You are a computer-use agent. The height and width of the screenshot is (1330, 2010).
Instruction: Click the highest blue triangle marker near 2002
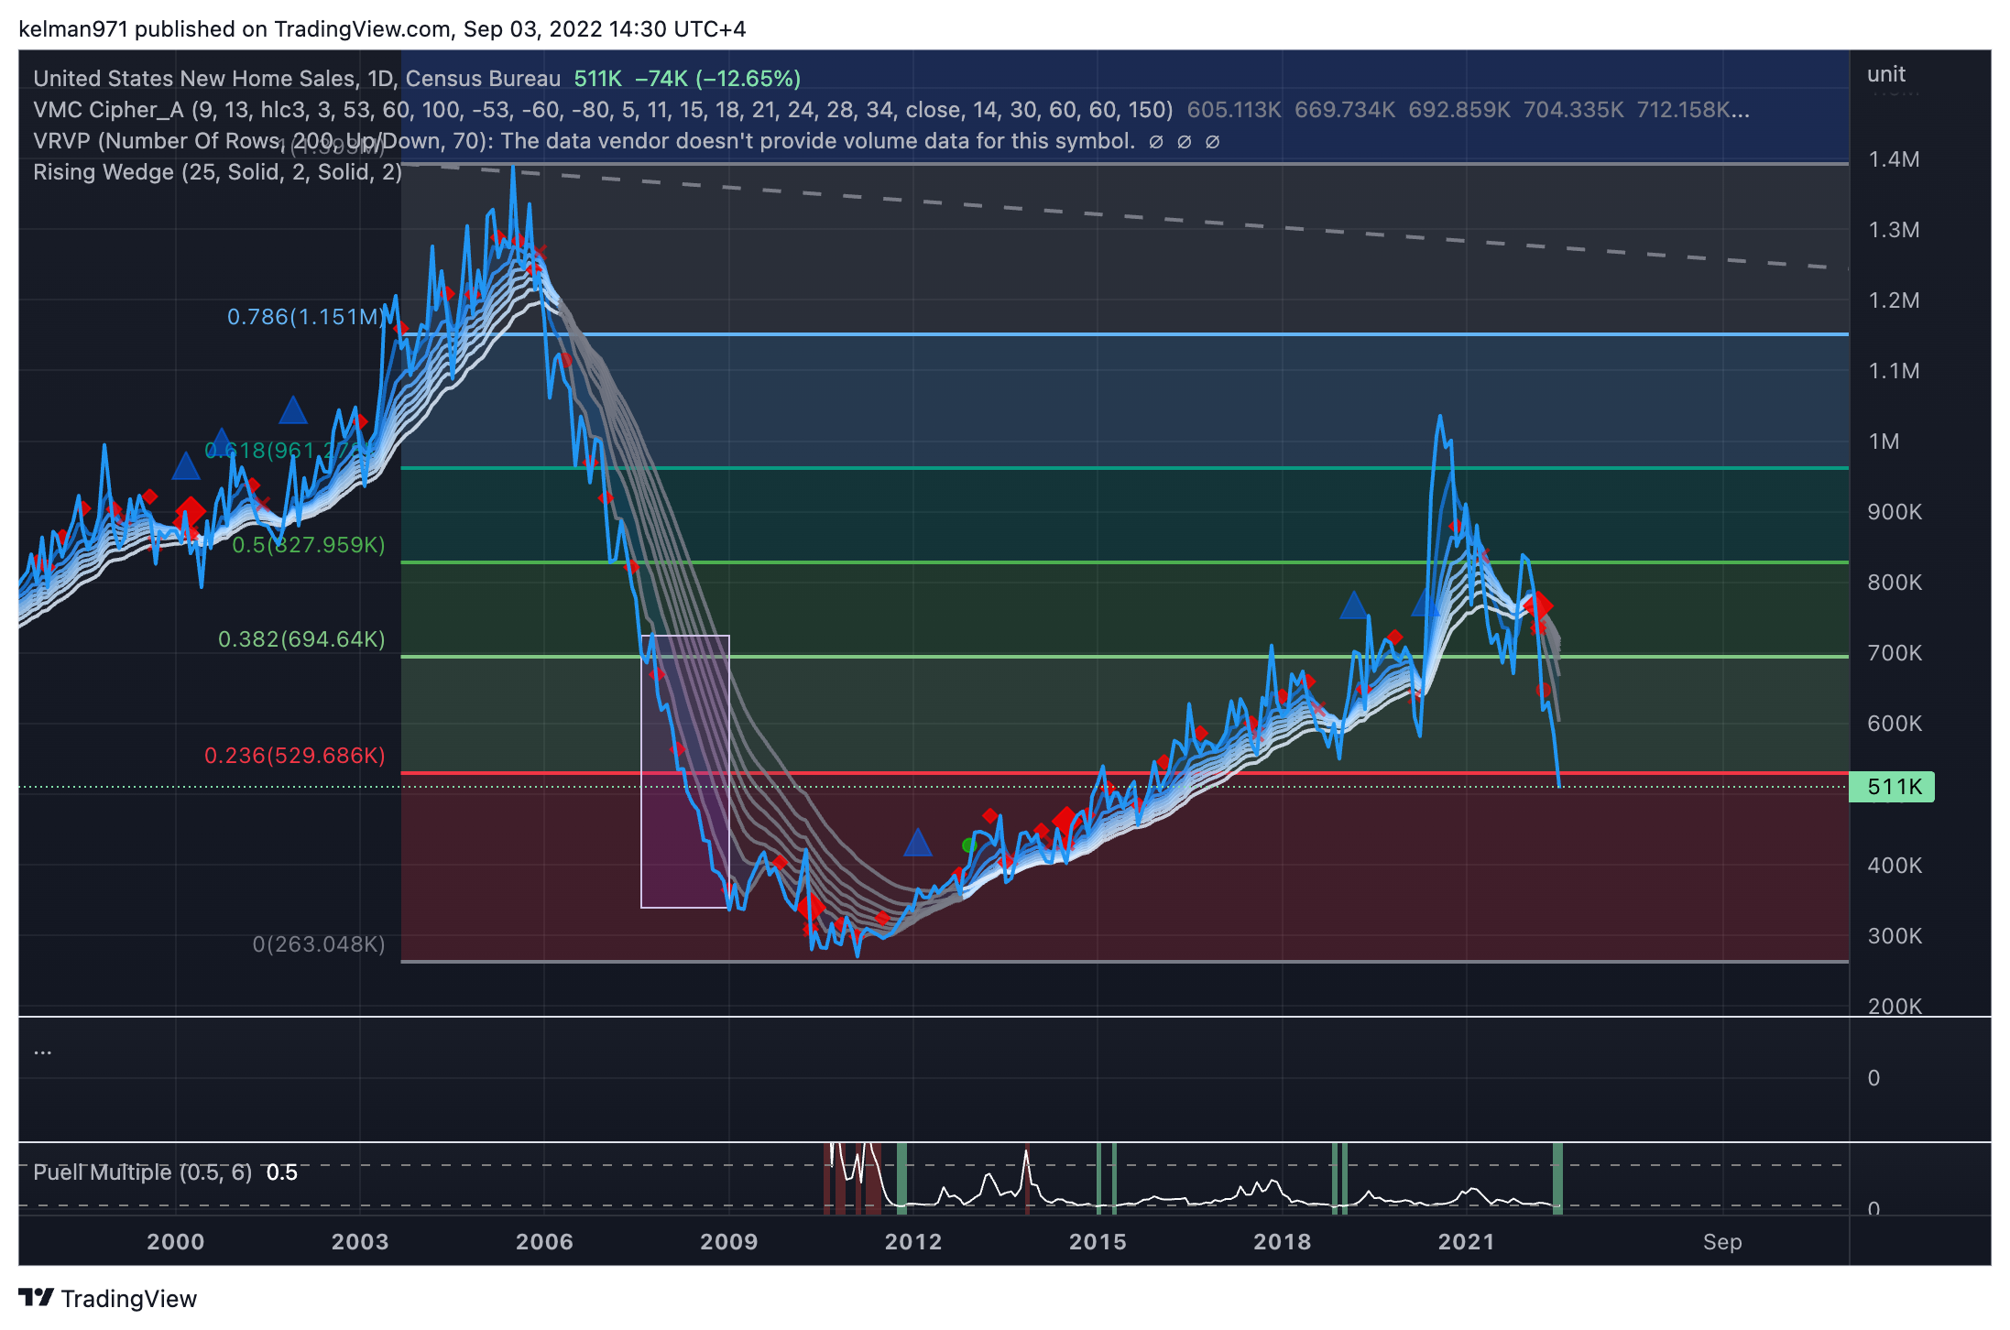[x=293, y=409]
